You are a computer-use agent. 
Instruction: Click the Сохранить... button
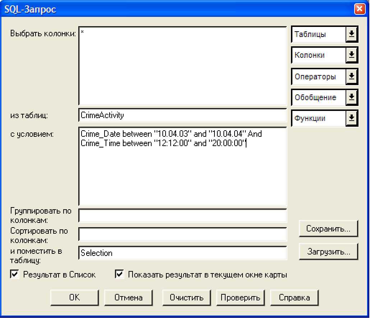coord(328,229)
